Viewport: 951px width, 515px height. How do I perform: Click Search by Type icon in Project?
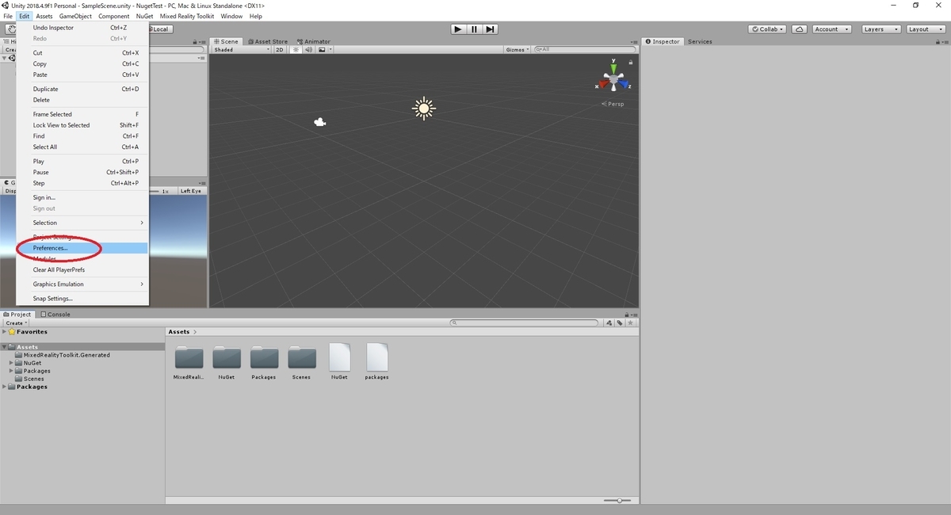[x=609, y=322]
